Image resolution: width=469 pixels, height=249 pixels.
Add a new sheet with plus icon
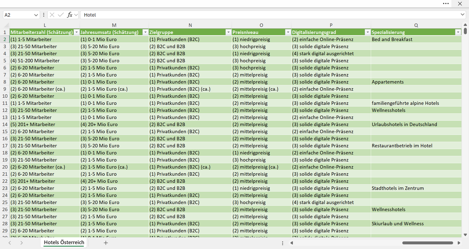pyautogui.click(x=105, y=243)
